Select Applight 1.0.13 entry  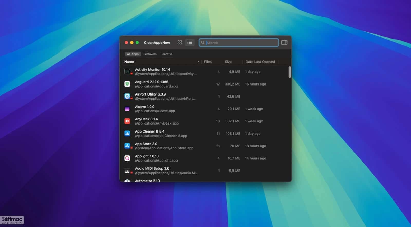[147, 156]
